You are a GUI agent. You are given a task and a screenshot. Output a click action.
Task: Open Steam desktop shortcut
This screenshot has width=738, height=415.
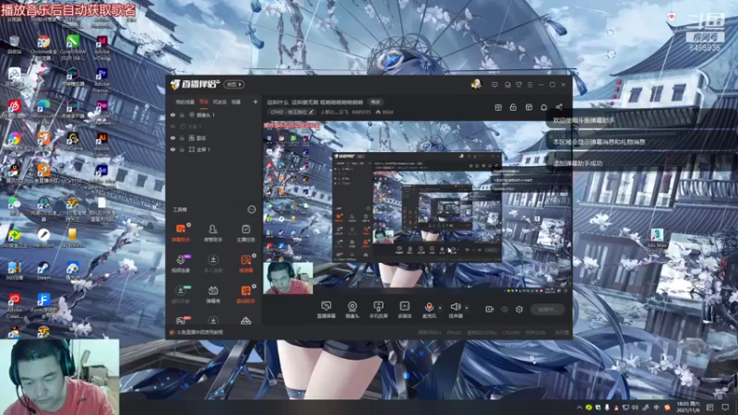43,270
